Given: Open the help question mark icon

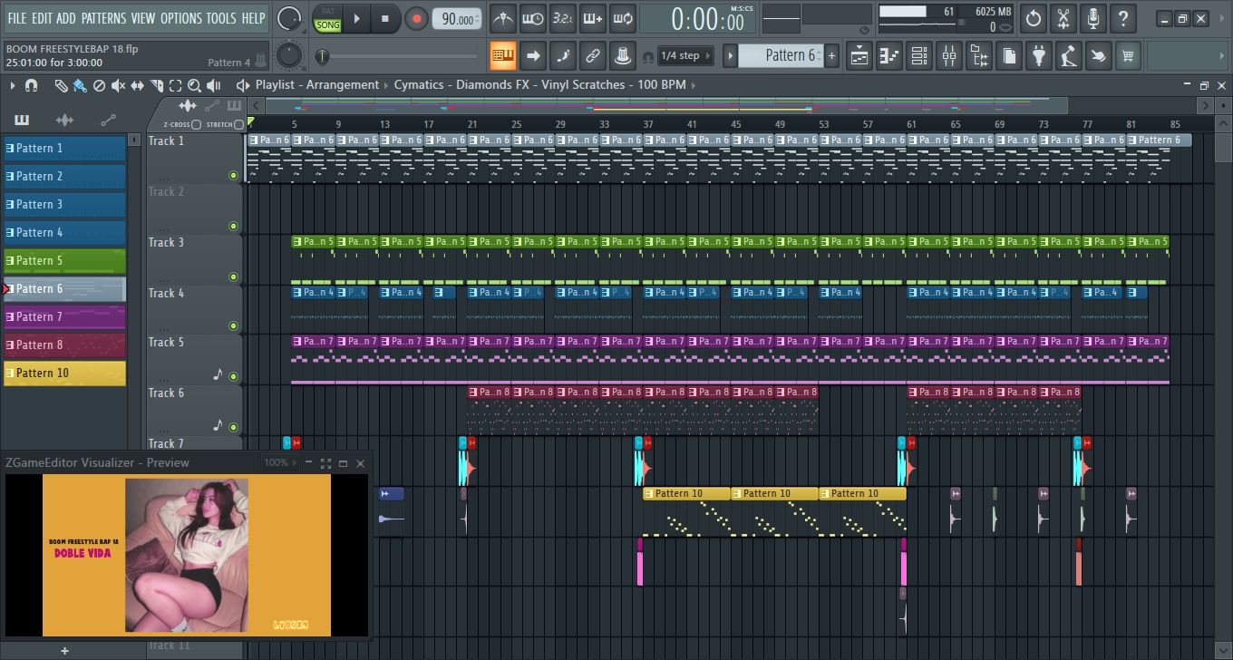Looking at the screenshot, I should point(1123,18).
